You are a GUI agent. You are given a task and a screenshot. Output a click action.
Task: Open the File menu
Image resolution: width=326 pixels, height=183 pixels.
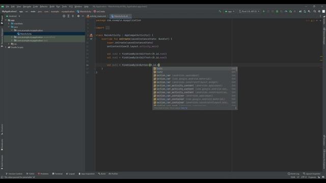(8, 7)
